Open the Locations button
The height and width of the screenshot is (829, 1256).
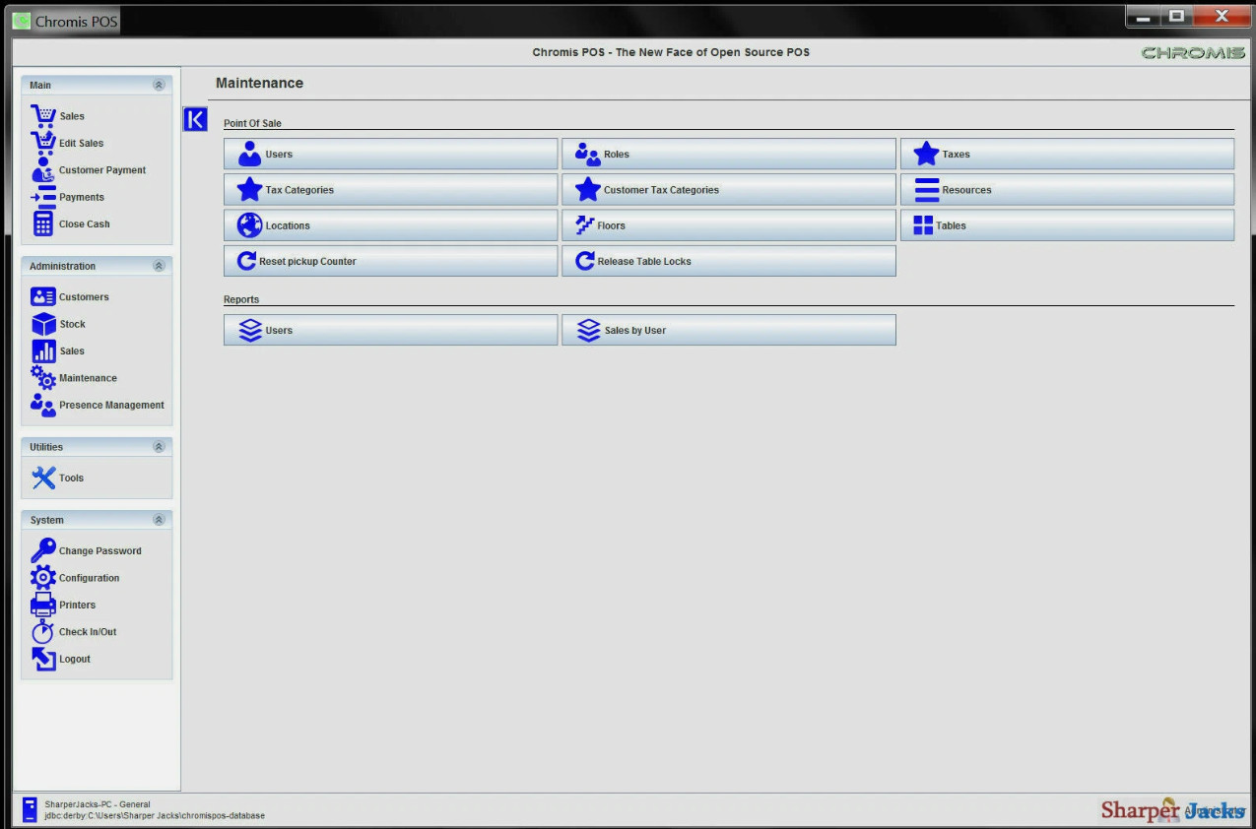point(391,225)
